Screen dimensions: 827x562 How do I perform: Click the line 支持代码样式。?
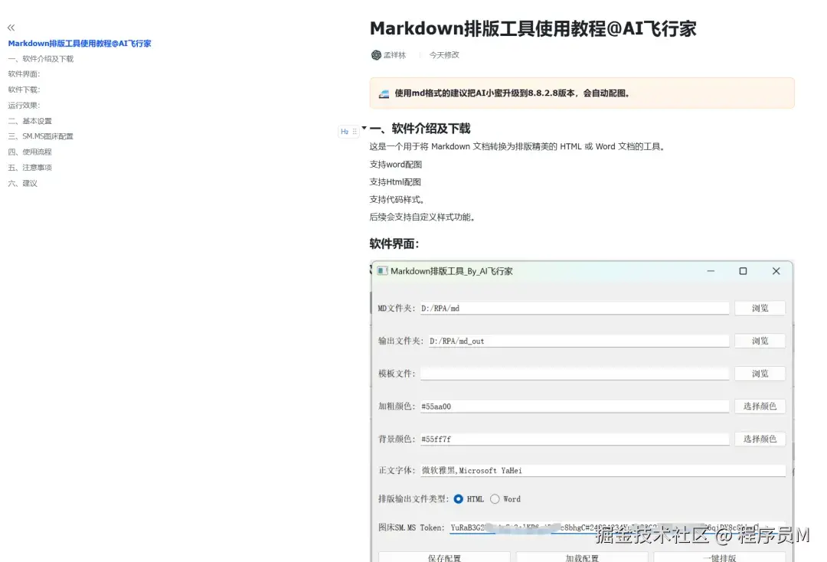397,199
